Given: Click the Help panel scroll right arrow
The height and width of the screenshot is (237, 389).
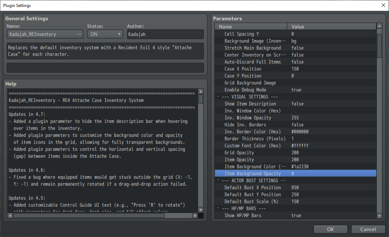Looking at the screenshot, I should pos(195,216).
